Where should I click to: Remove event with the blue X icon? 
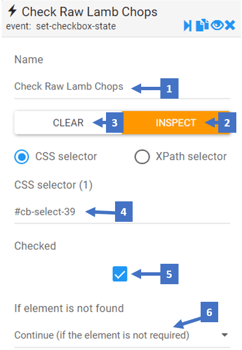[230, 25]
